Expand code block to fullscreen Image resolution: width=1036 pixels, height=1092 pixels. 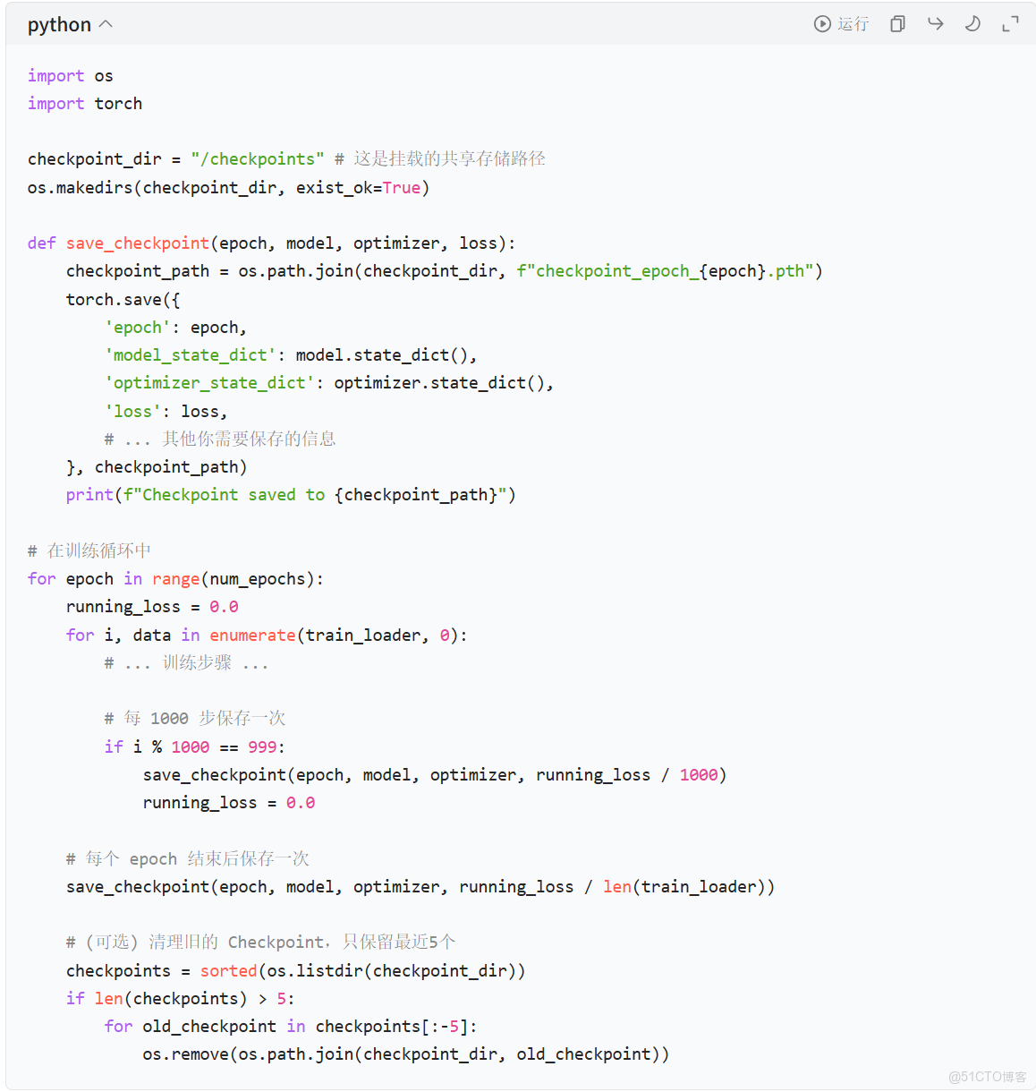pyautogui.click(x=1010, y=24)
